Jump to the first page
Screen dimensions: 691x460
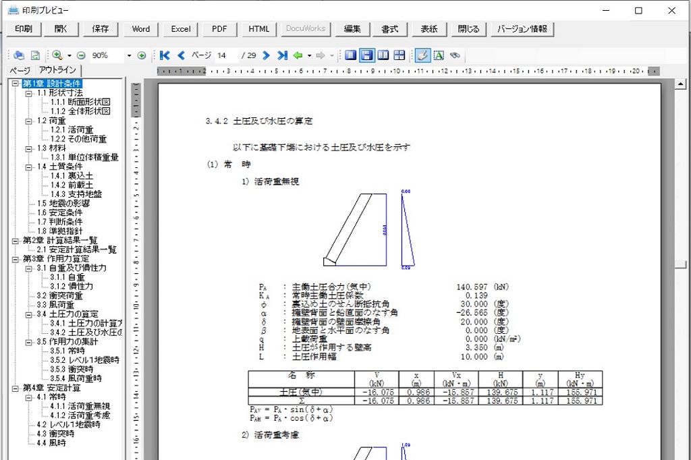[165, 55]
